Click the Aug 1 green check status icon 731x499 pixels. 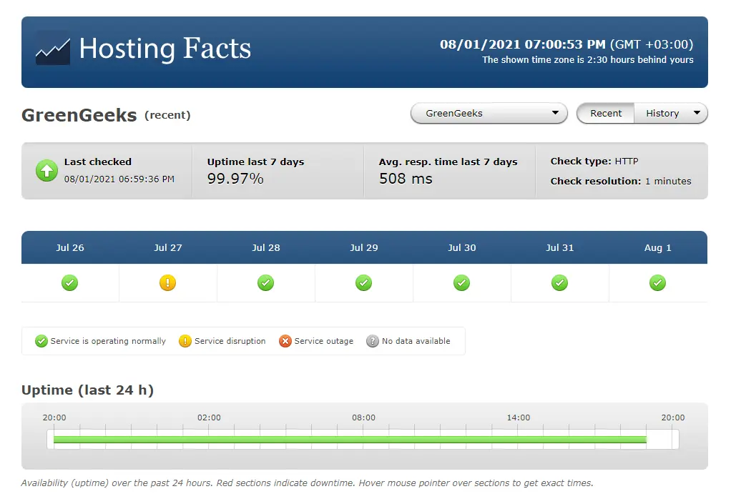[x=658, y=283]
